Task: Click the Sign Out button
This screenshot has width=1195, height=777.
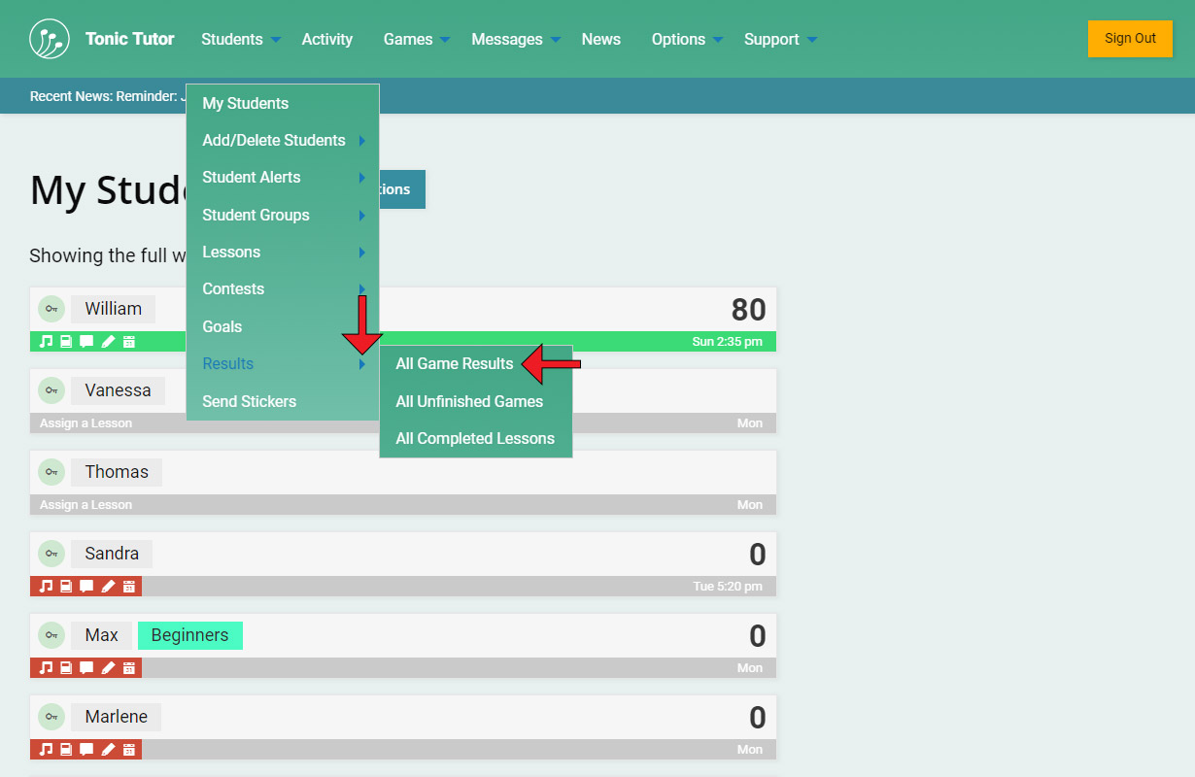Action: tap(1130, 39)
